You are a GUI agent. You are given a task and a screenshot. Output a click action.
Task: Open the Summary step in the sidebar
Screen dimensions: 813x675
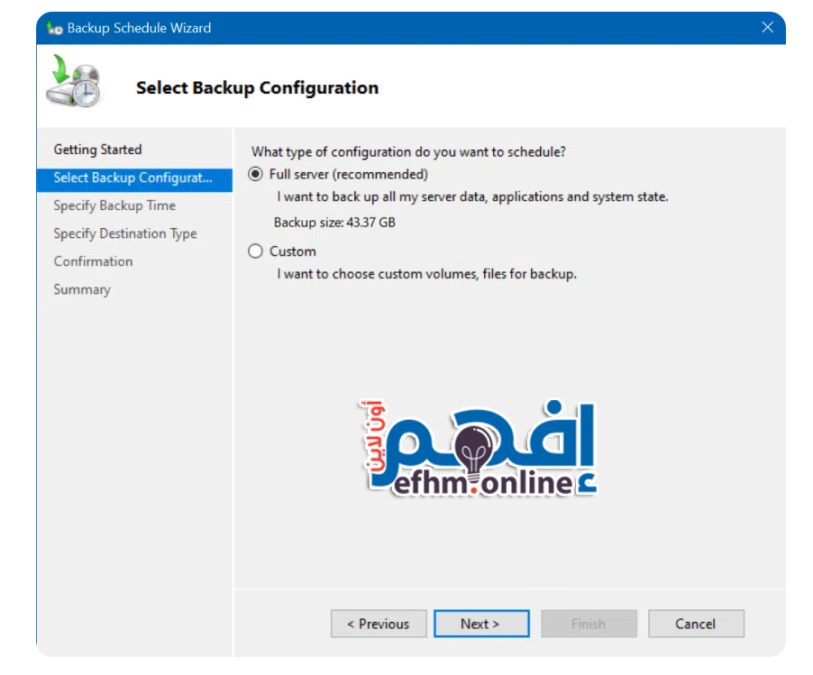pos(82,289)
